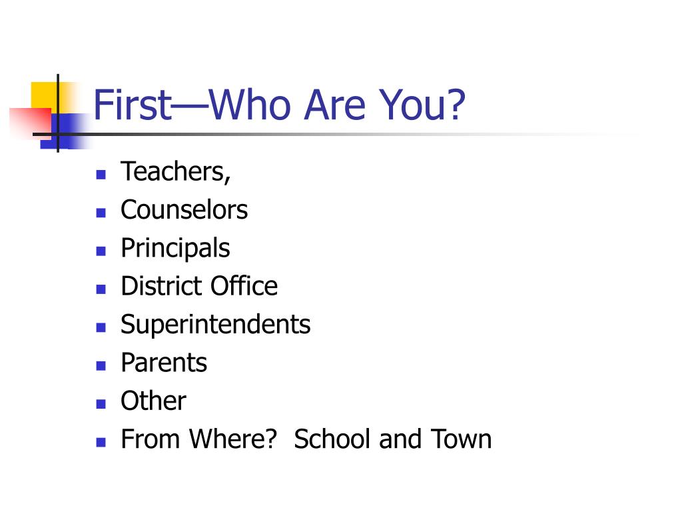Click the square bullet beside 'Parents'
This screenshot has height=512, width=682.
point(101,366)
